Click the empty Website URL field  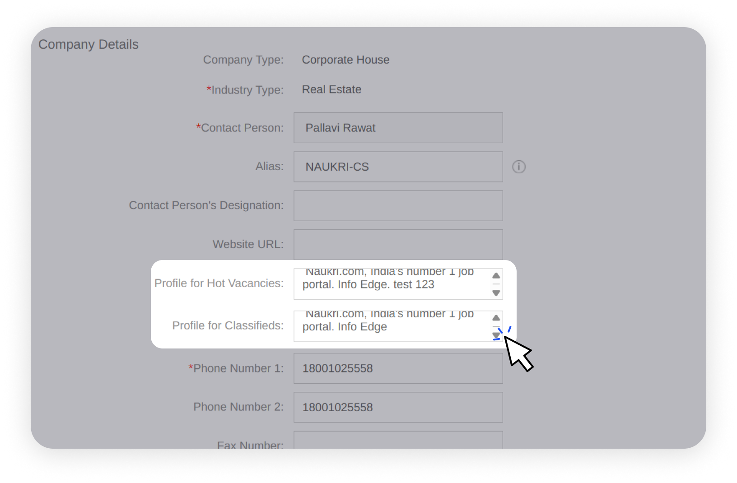pyautogui.click(x=398, y=245)
